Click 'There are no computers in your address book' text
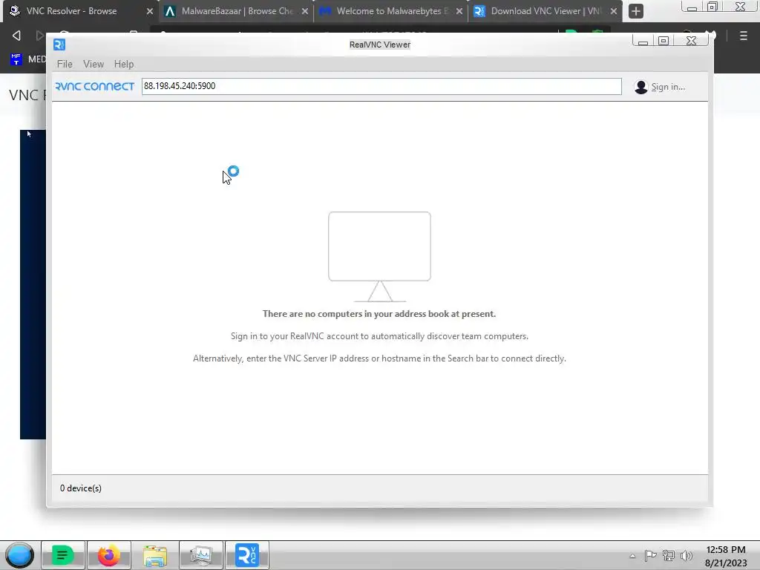Image resolution: width=760 pixels, height=570 pixels. point(379,314)
